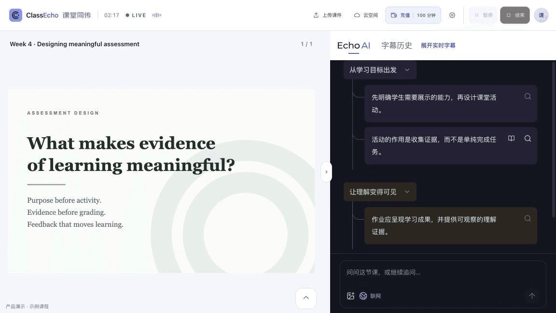Open book icon on 活动的作用 note
This screenshot has width=556, height=313.
[511, 138]
